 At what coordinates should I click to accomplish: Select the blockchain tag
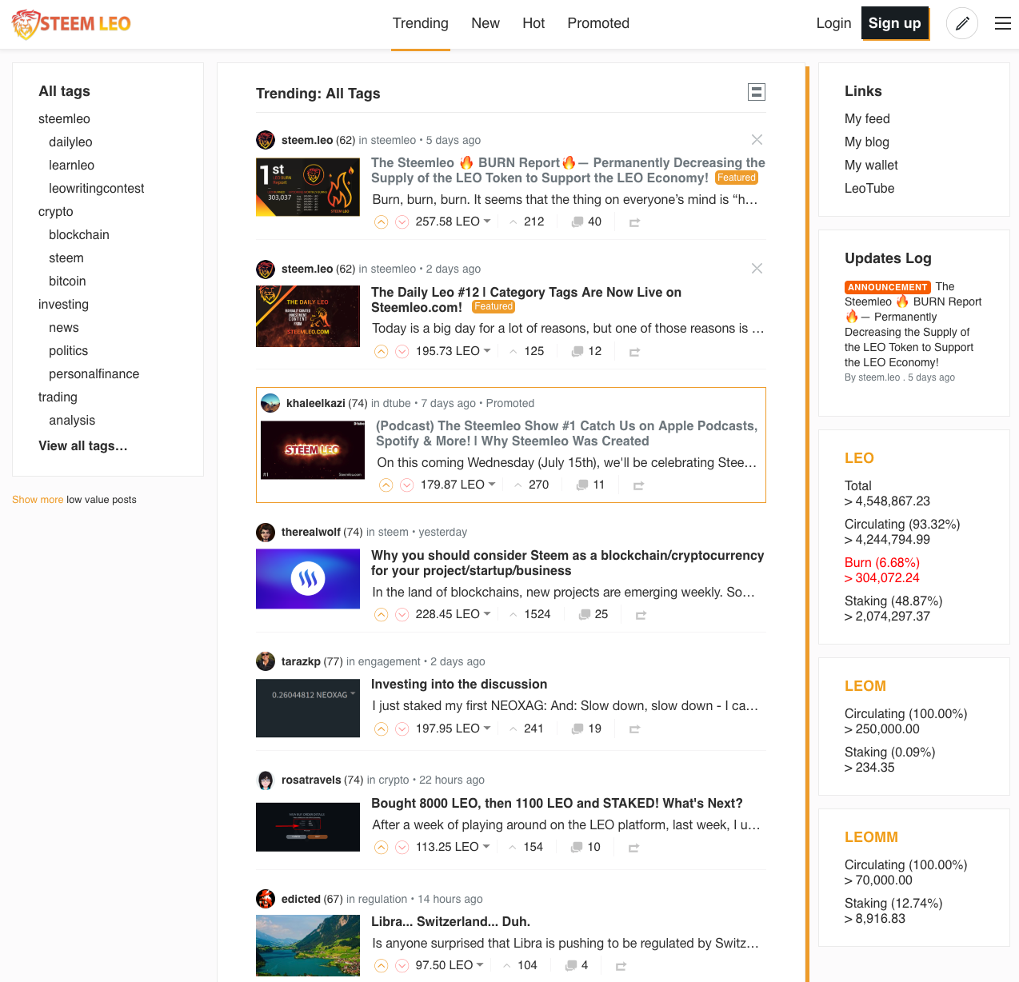79,235
